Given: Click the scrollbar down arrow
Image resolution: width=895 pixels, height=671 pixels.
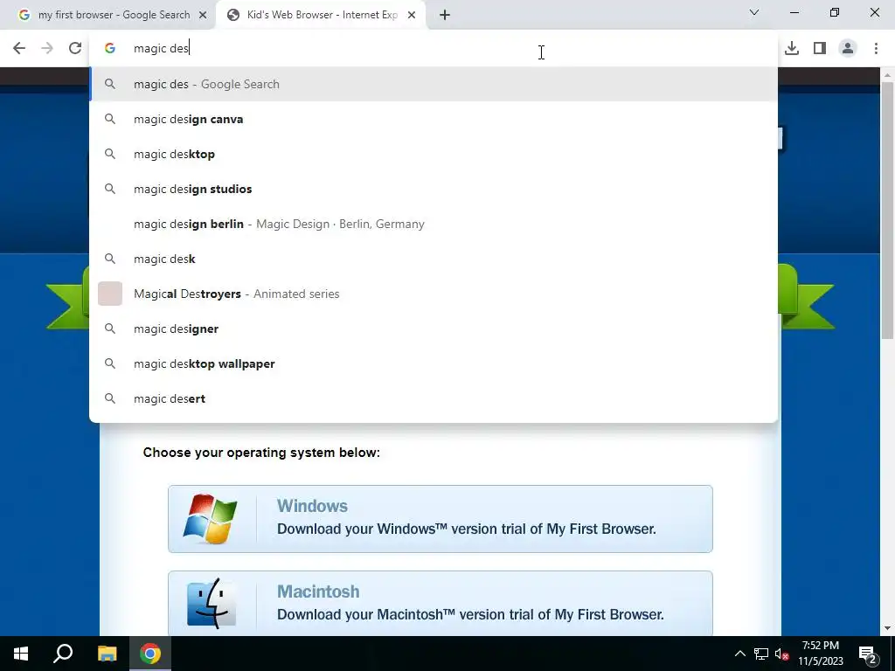Looking at the screenshot, I should tap(887, 629).
